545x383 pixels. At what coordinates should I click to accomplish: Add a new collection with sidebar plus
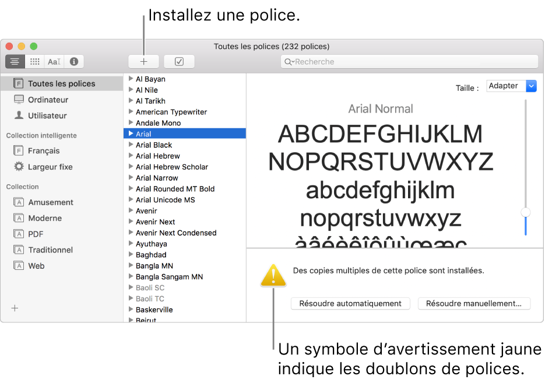point(15,308)
